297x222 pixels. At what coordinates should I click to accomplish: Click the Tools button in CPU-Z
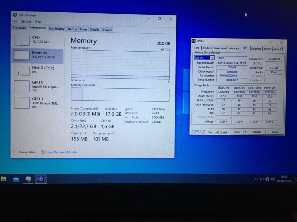click(237, 132)
